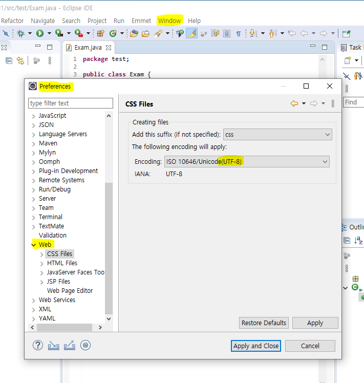Open the Preferences view menu dots

(333, 103)
